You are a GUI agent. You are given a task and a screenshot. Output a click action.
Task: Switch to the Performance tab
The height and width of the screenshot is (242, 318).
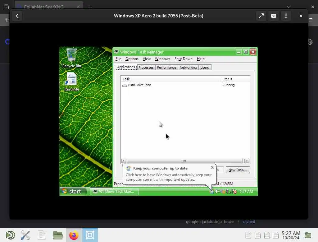point(166,67)
